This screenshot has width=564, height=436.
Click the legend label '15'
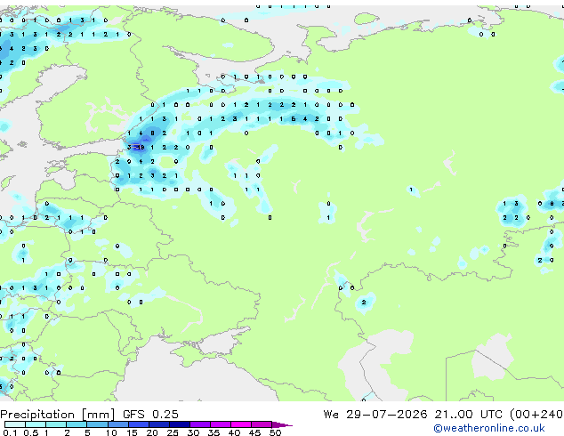132,432
